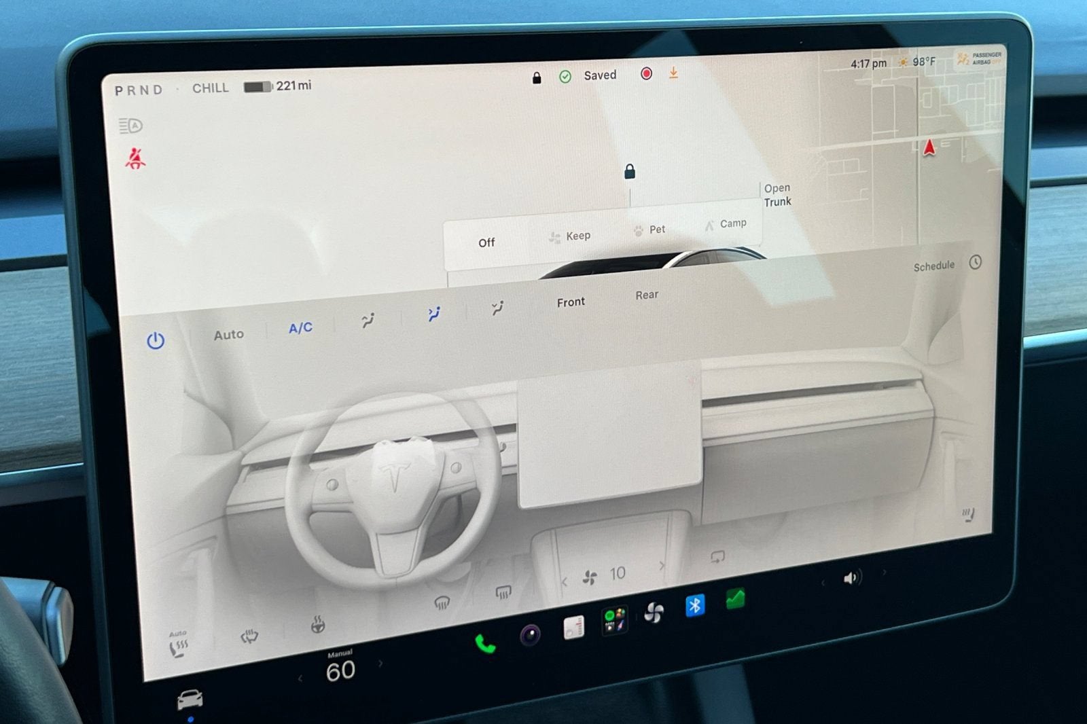This screenshot has height=724, width=1087.
Task: Tap the PRND gear indicator
Action: [x=139, y=90]
